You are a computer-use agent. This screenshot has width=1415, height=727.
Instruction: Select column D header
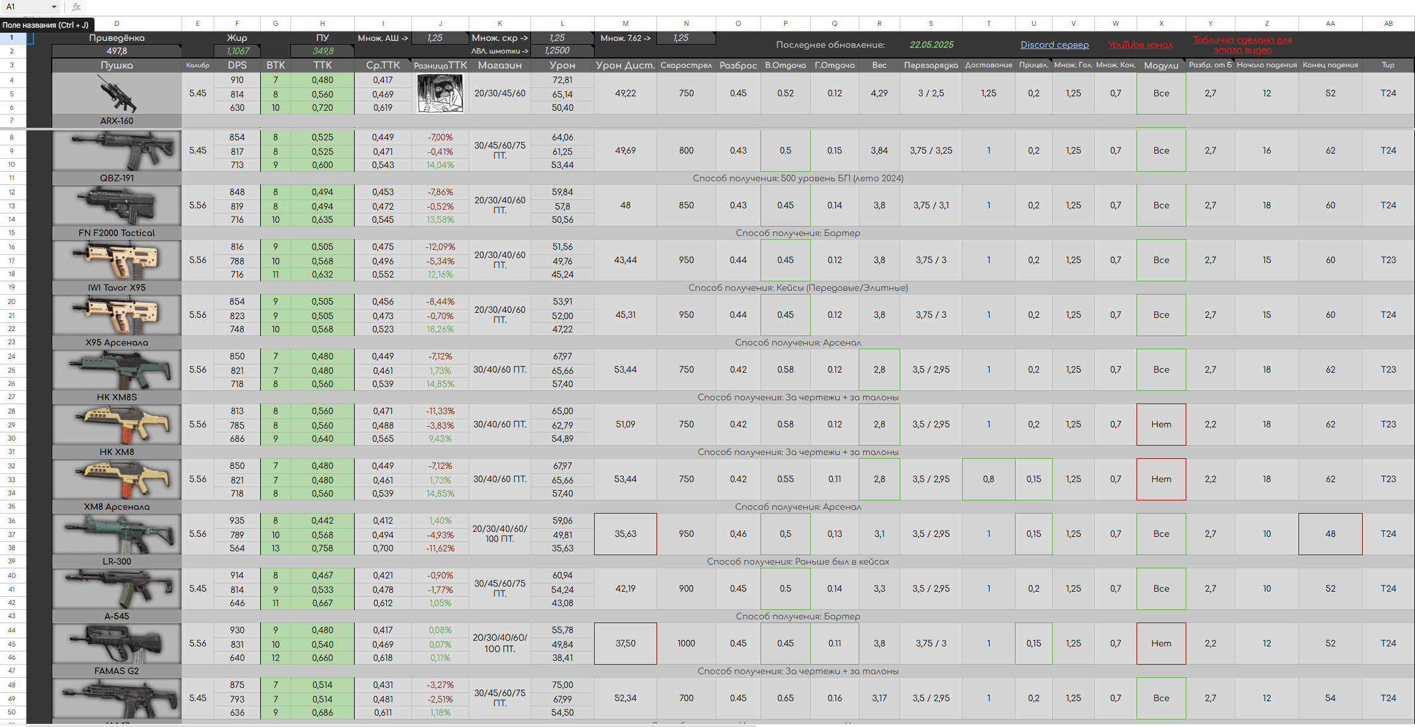click(117, 23)
